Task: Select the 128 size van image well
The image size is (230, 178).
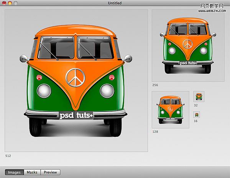Action: [171, 110]
